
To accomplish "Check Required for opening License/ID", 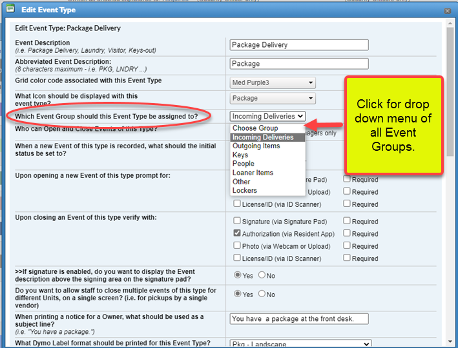I will (x=347, y=204).
